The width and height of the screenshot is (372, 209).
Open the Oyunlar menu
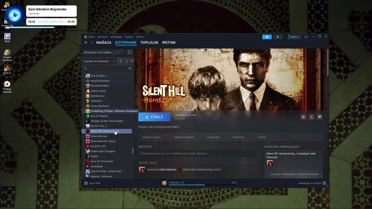click(129, 37)
